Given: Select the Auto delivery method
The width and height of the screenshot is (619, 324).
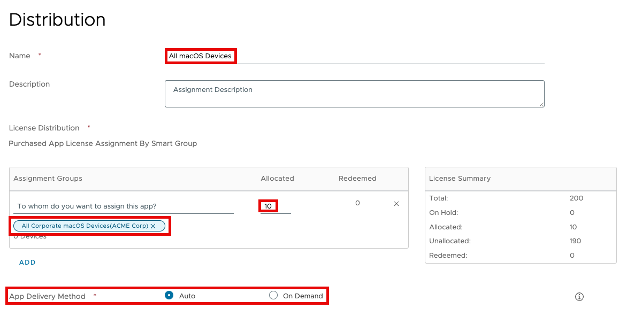Looking at the screenshot, I should [169, 295].
